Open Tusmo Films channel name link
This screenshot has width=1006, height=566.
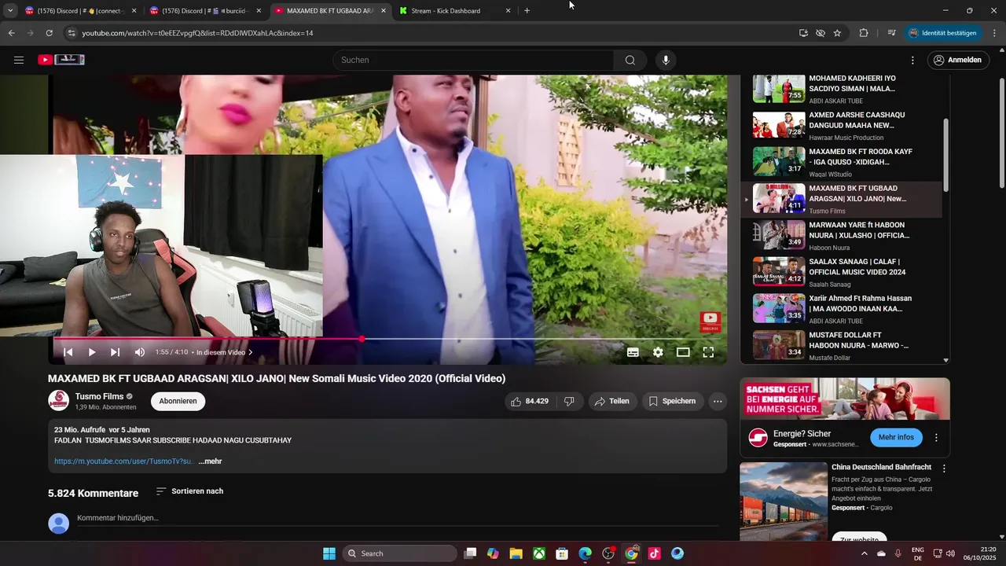pos(99,396)
